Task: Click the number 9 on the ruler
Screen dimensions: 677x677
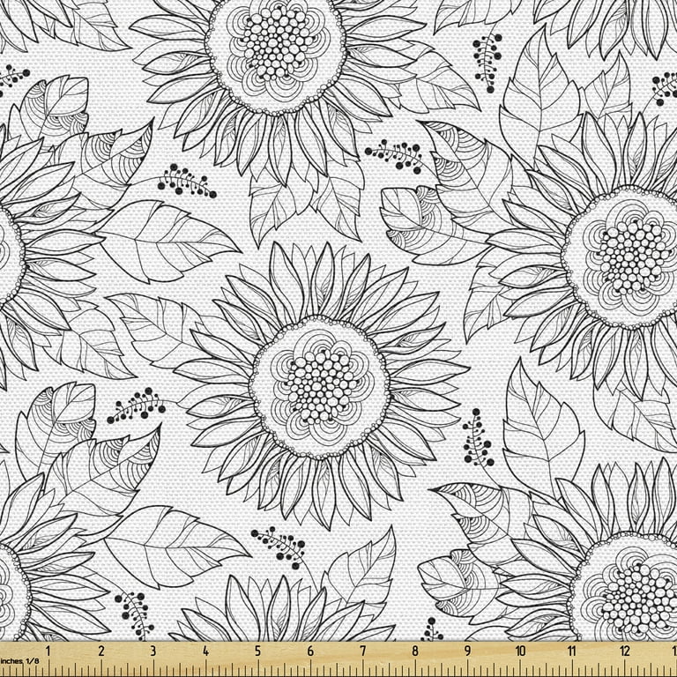Action: pyautogui.click(x=467, y=651)
